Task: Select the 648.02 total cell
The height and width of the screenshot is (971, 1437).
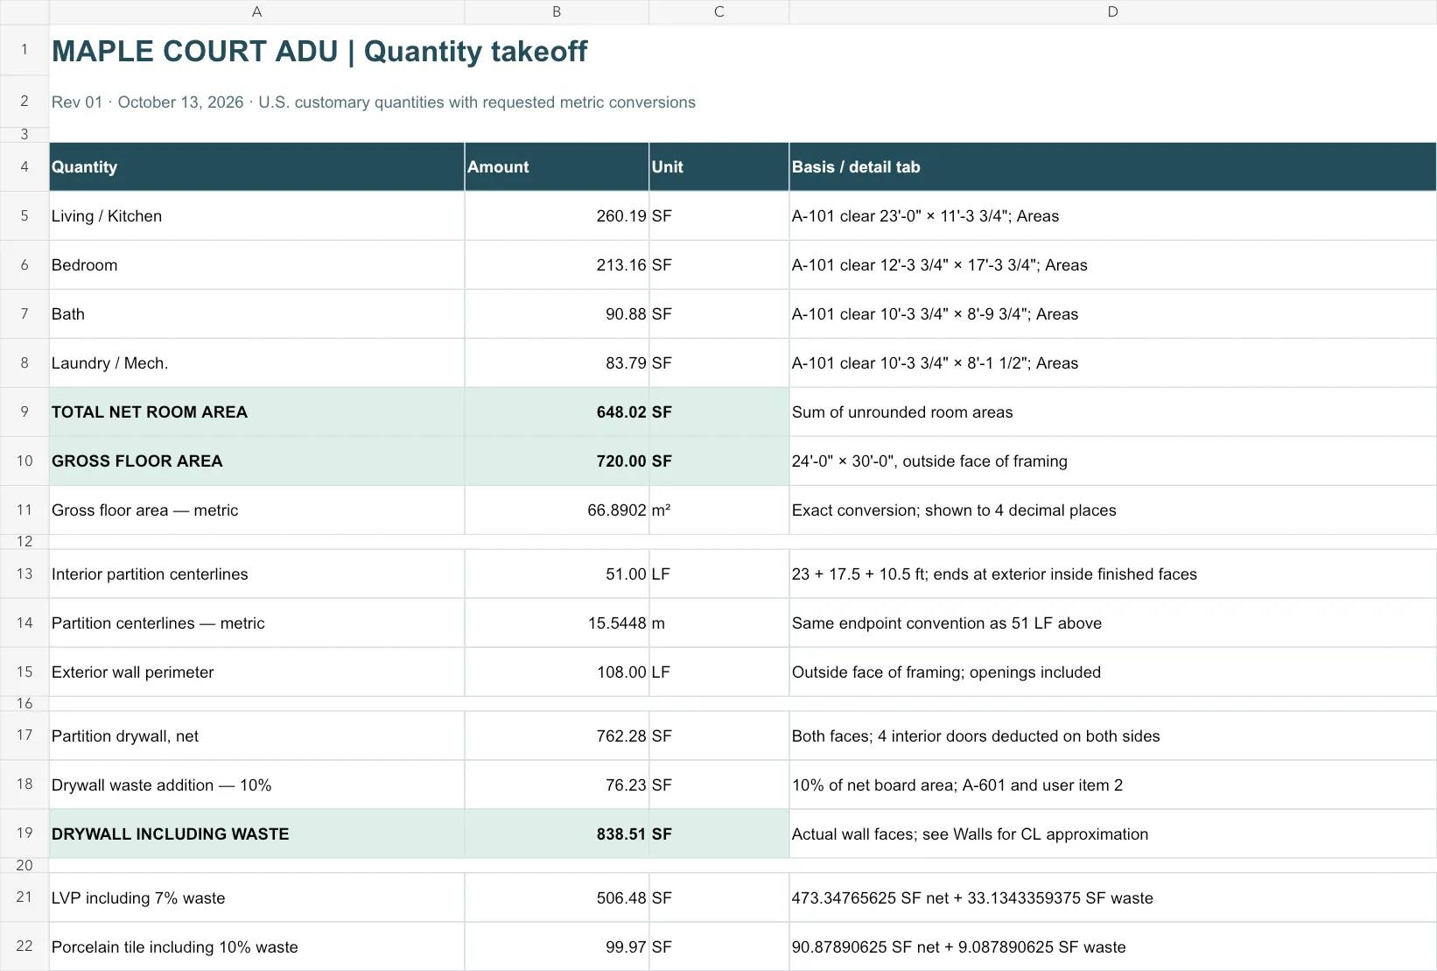Action: 557,412
